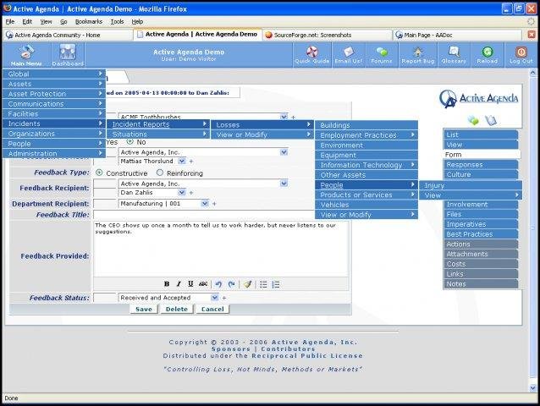
Task: Open the Tools menu
Action: [117, 22]
